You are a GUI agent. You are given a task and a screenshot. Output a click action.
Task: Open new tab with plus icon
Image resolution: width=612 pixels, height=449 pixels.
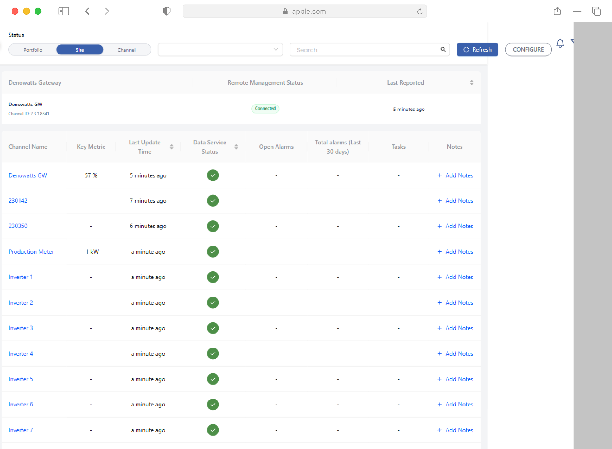click(x=577, y=11)
